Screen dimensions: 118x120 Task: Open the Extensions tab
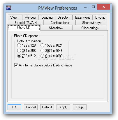[x=83, y=17]
